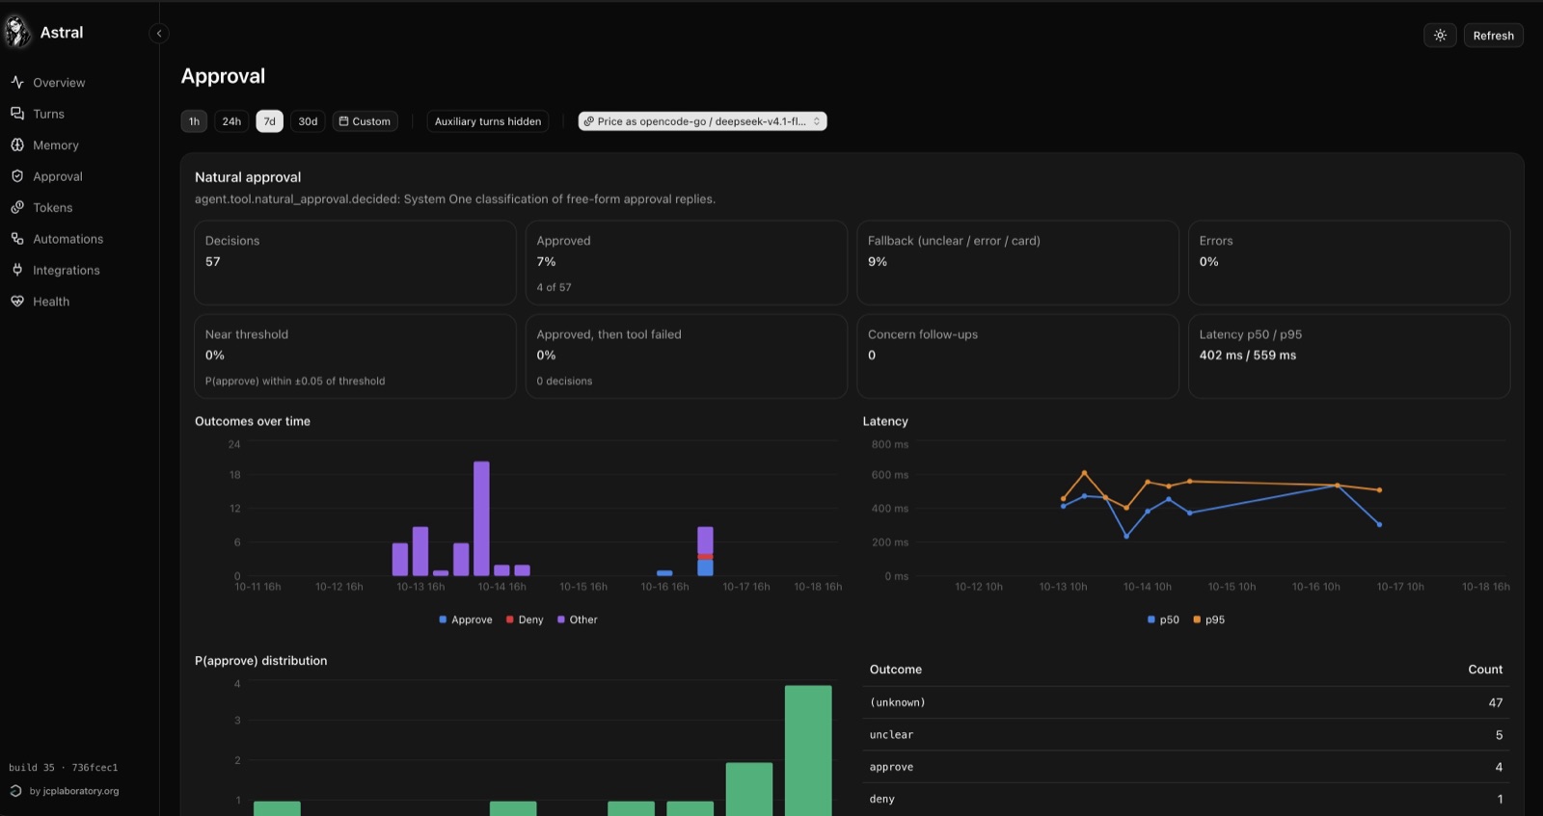
Task: Click the Turns chat icon
Action: 17,114
